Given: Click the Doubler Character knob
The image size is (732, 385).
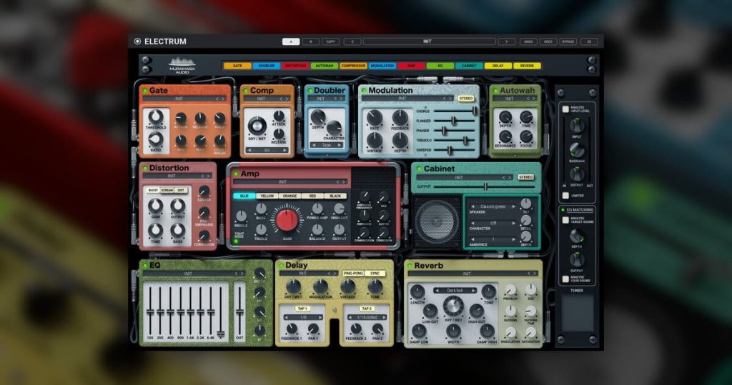Looking at the screenshot, I should click(334, 127).
